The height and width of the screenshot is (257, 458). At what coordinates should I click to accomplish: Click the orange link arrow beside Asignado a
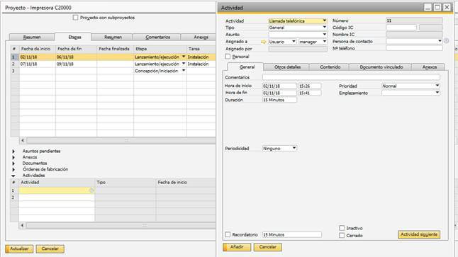264,42
